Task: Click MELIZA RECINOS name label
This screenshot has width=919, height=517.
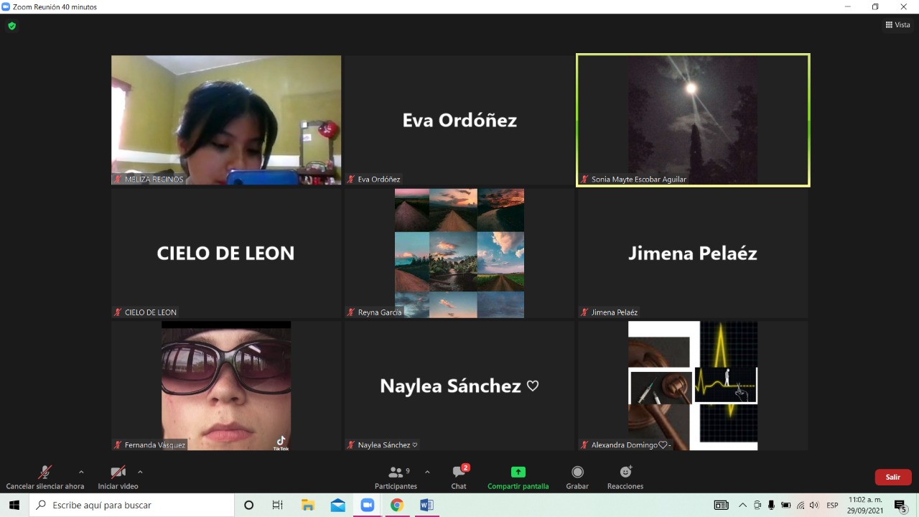Action: click(x=154, y=180)
